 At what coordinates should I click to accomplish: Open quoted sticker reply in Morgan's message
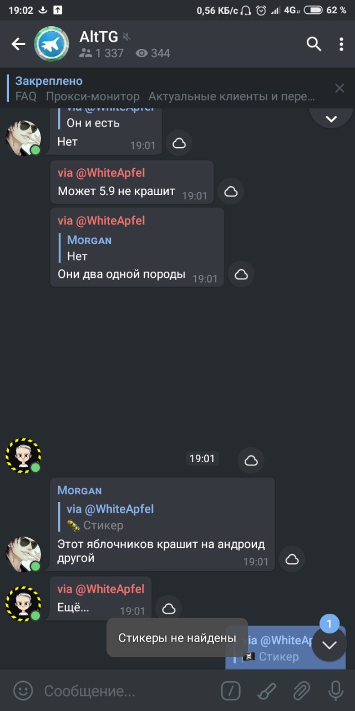click(110, 517)
